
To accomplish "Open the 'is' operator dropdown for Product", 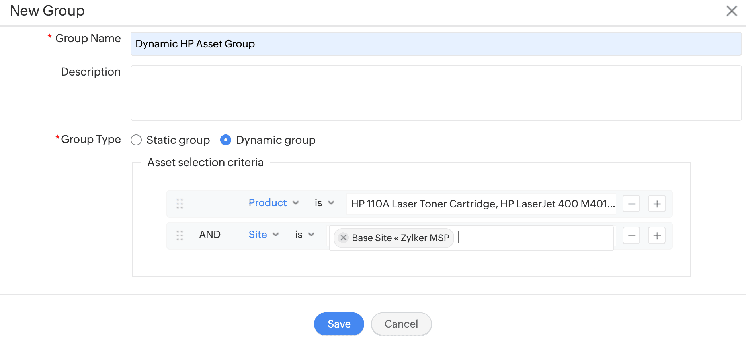I will (324, 203).
